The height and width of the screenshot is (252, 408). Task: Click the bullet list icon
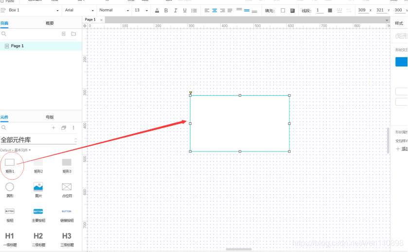click(x=194, y=10)
